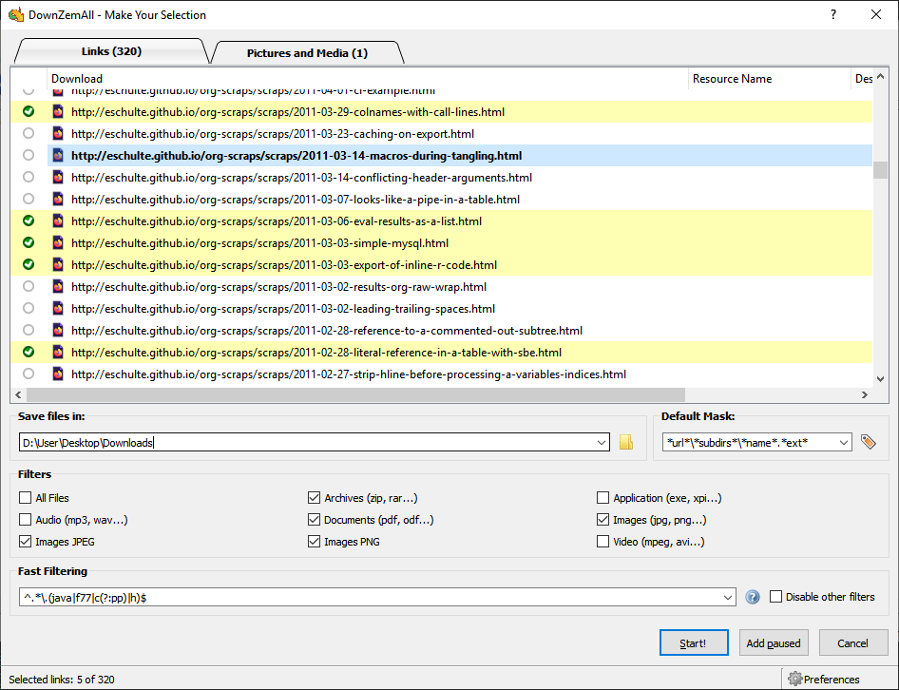899x690 pixels.
Task: Click the folder browse icon beside save path
Action: (x=626, y=442)
